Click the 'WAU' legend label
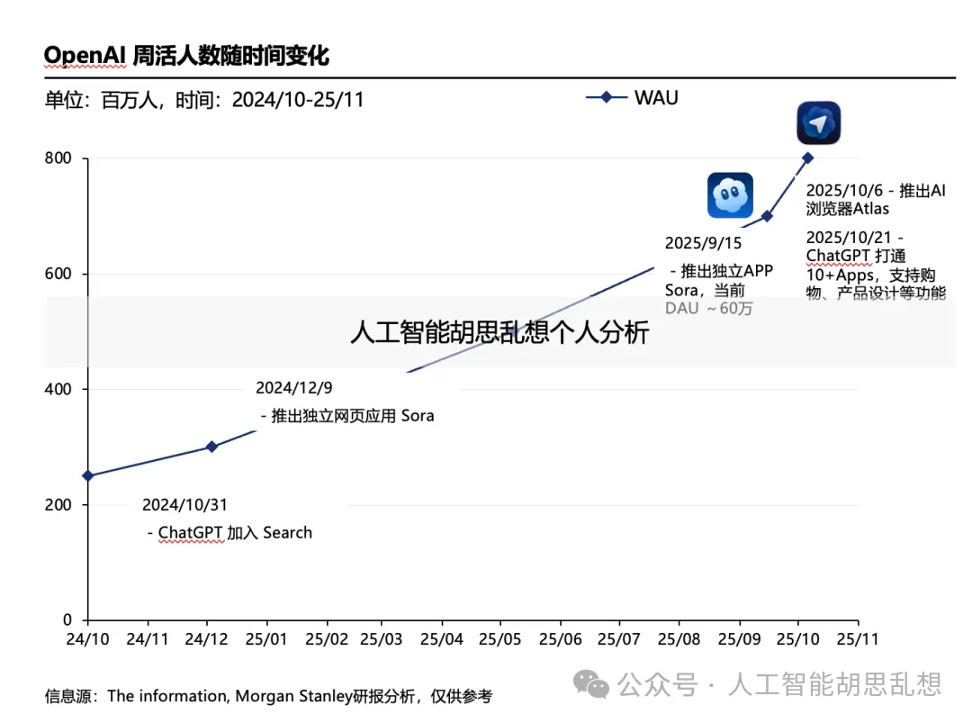This screenshot has width=972, height=723. [656, 97]
